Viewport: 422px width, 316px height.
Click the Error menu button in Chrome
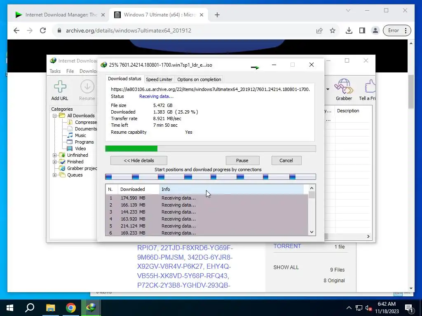point(397,30)
